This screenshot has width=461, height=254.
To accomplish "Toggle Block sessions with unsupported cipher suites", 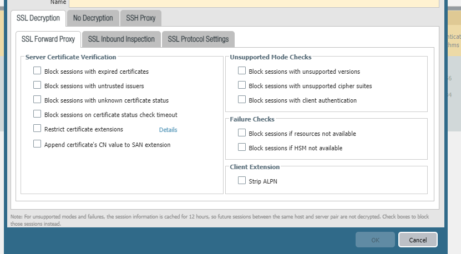I will [242, 85].
